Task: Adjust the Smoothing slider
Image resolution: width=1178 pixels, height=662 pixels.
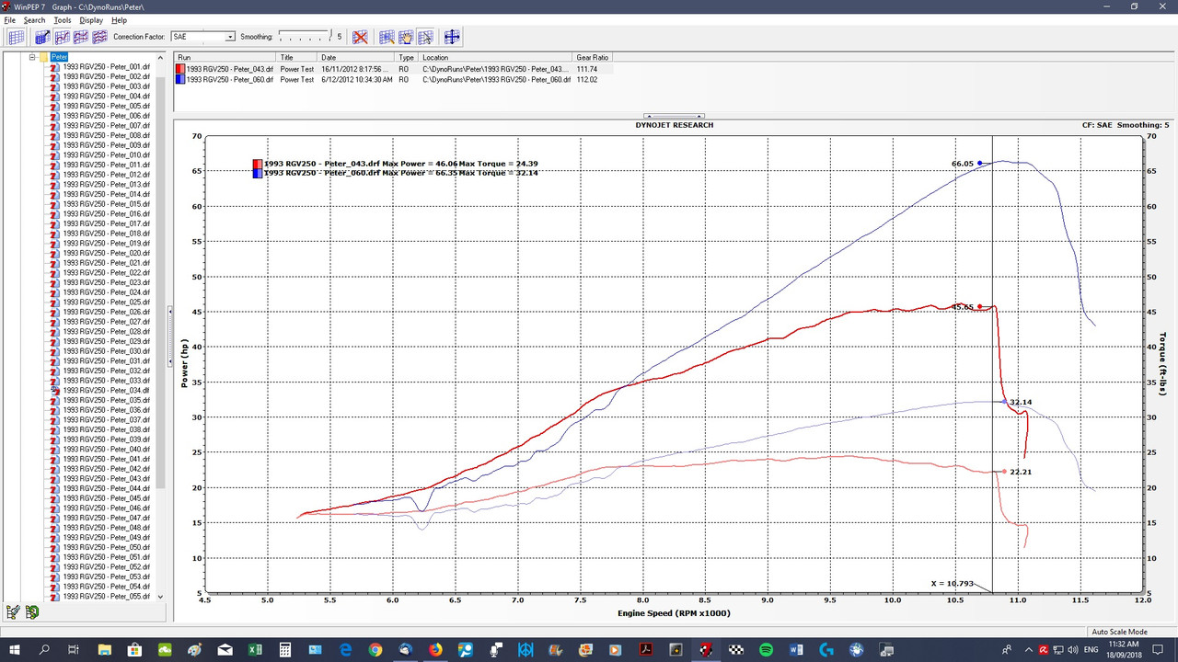Action: [x=305, y=36]
